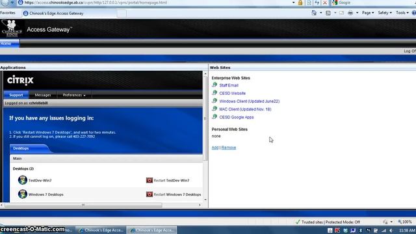Click the Favorites button

(x=8, y=13)
